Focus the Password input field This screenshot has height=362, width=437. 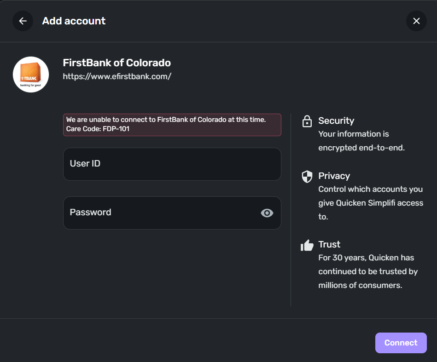161,213
